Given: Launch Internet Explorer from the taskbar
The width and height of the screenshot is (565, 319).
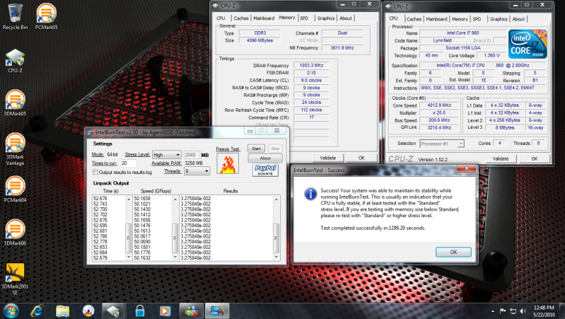Looking at the screenshot, I should point(37,311).
